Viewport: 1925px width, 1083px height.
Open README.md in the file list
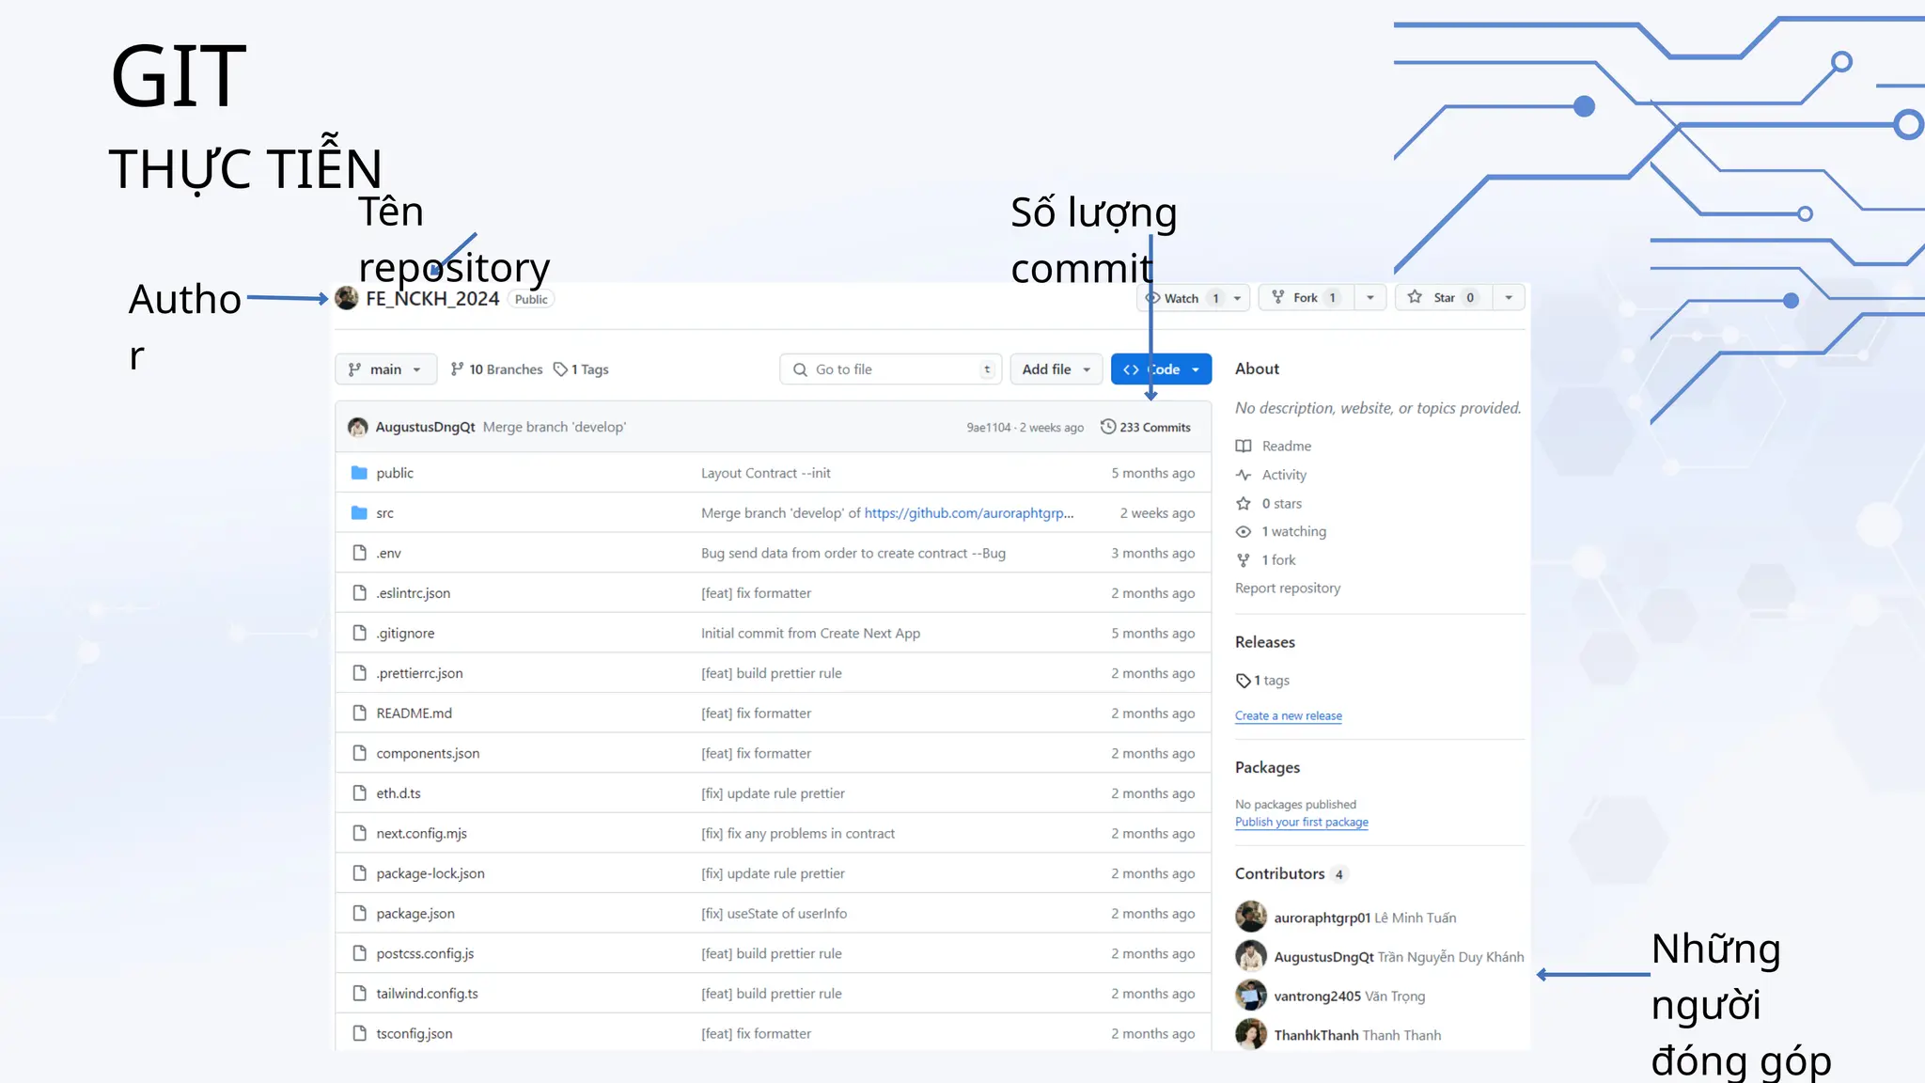click(x=415, y=714)
